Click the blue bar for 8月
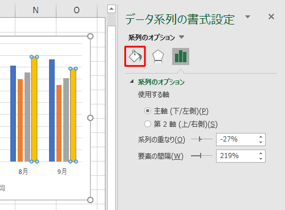 13,114
